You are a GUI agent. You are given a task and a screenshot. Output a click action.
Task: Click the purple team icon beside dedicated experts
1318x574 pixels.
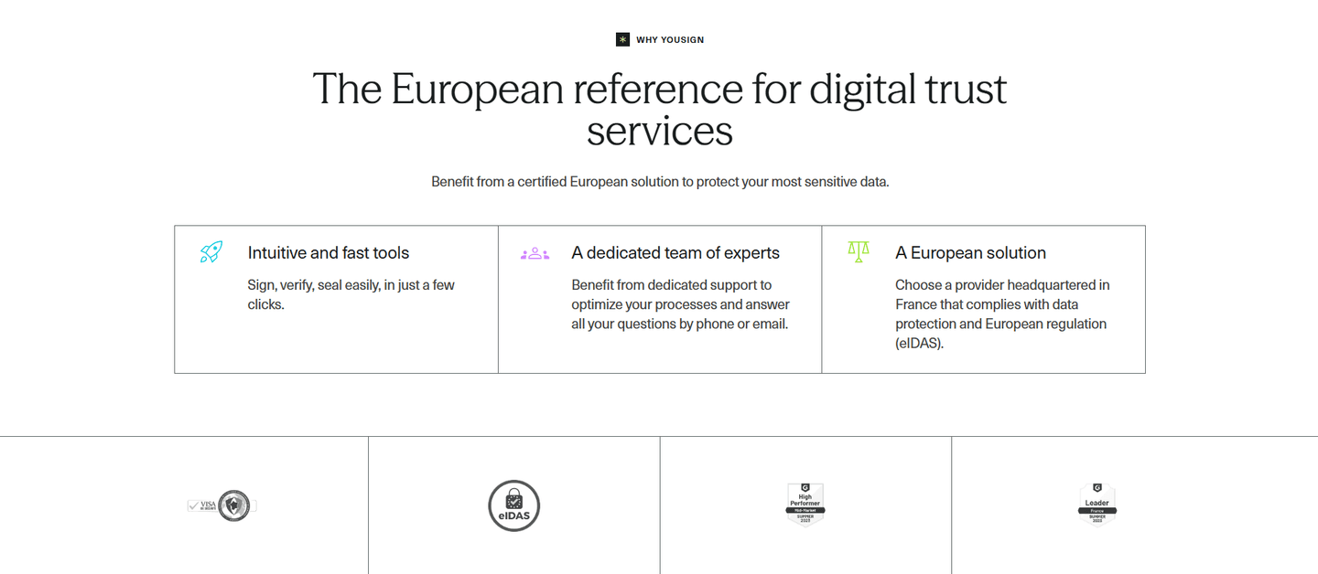point(535,253)
